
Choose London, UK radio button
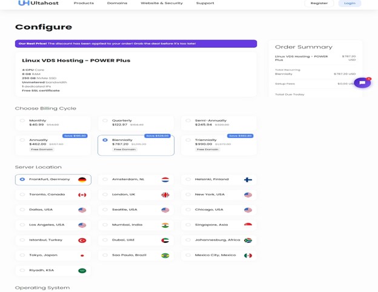[x=105, y=194]
